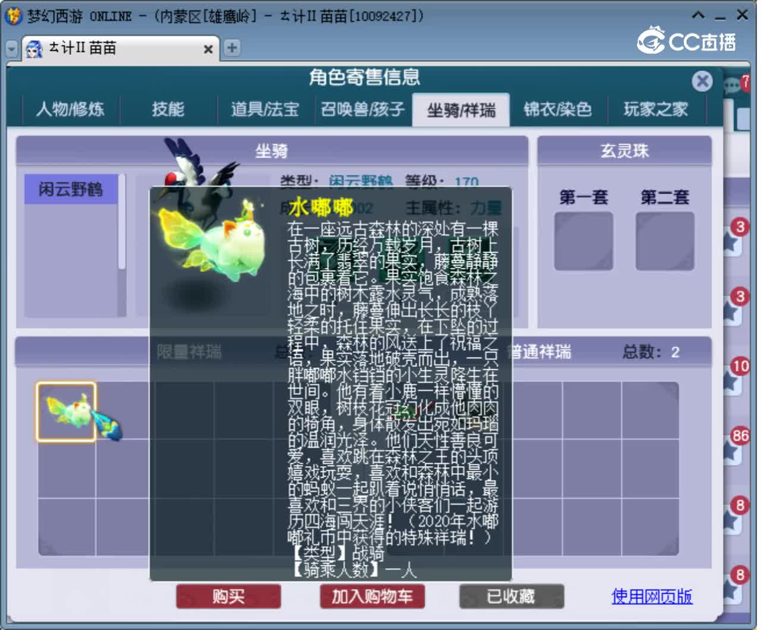Image resolution: width=761 pixels, height=630 pixels.
Task: Click the 梦幻西游 game logo icon
Action: (x=13, y=15)
